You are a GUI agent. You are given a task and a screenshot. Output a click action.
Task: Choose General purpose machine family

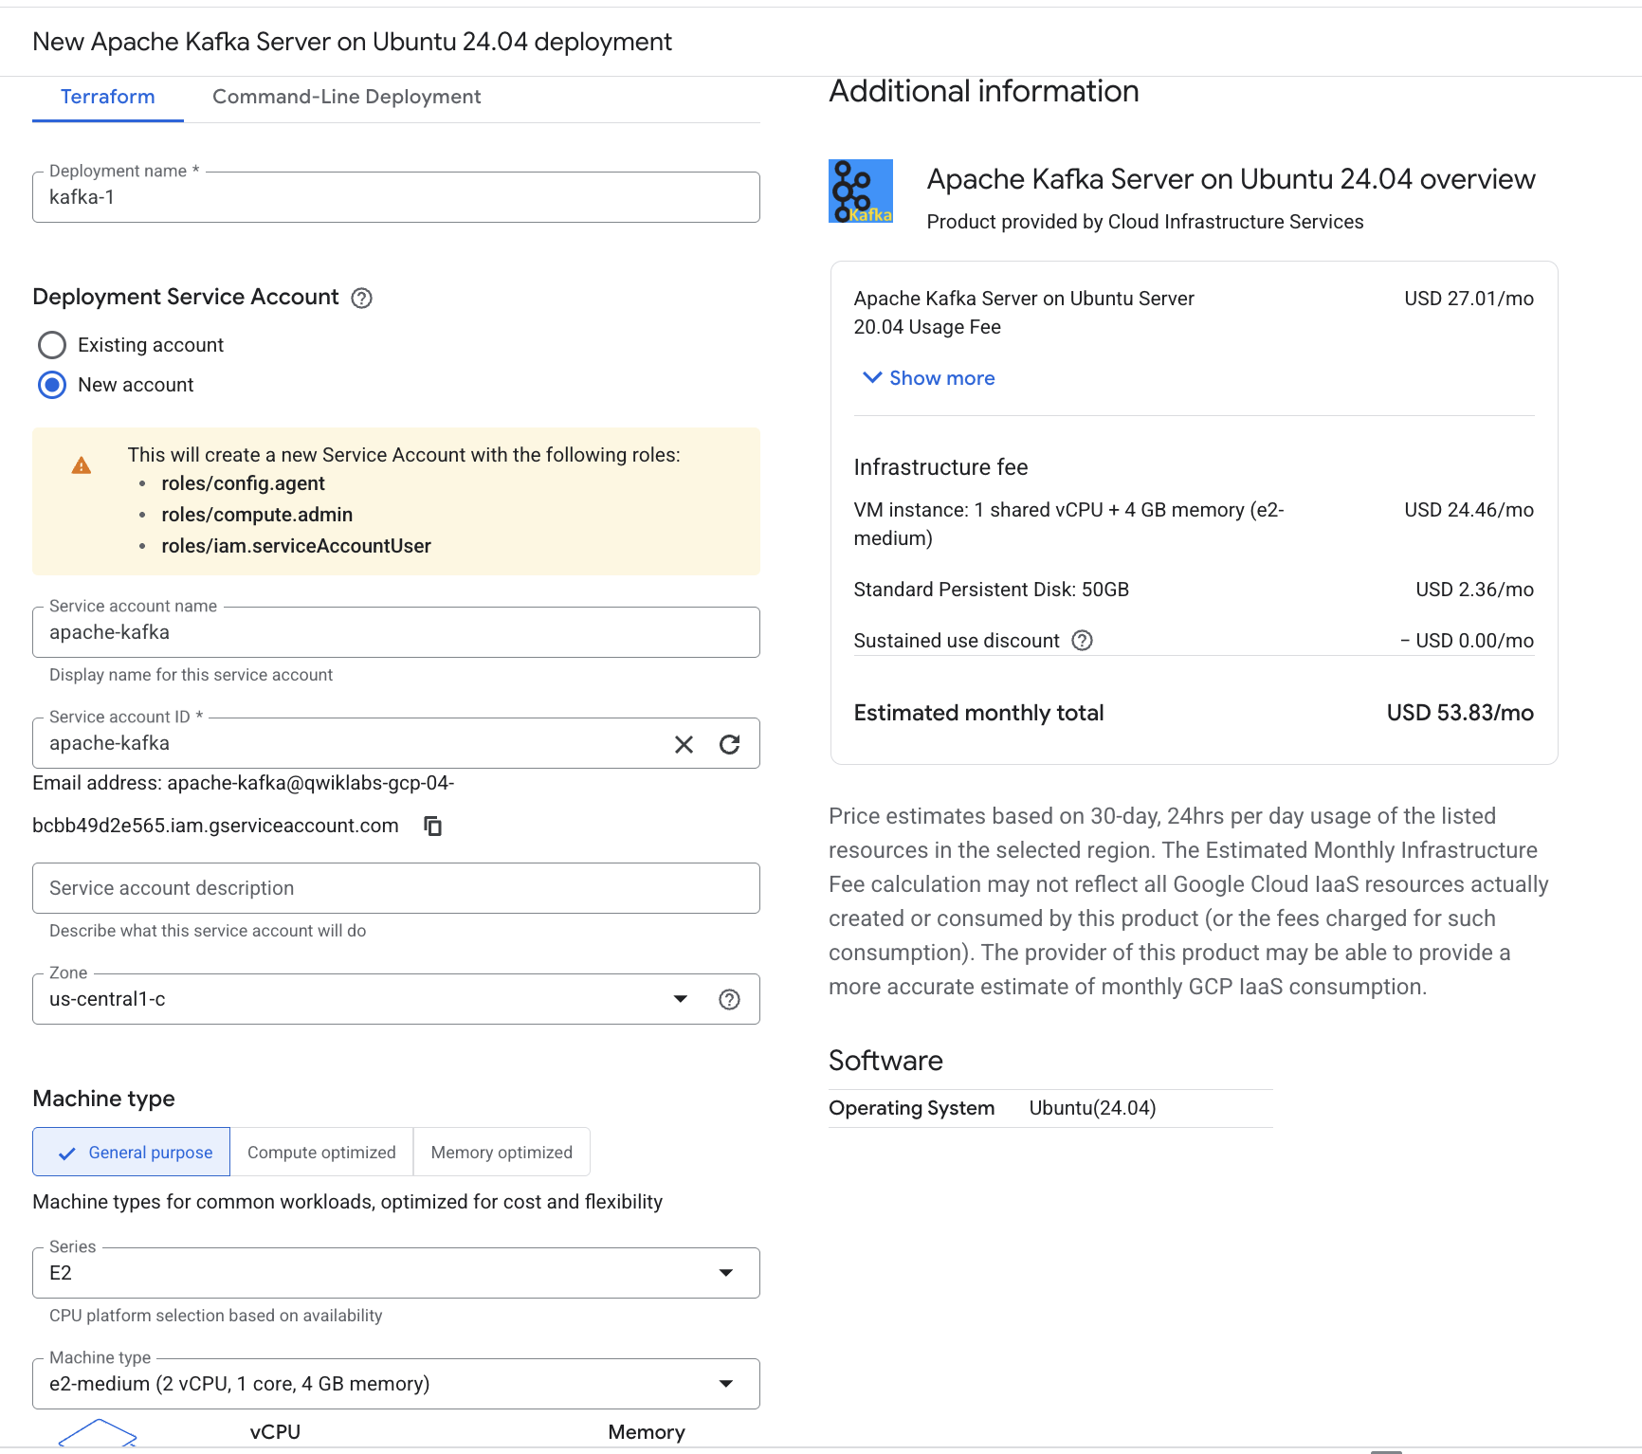[x=132, y=1153]
